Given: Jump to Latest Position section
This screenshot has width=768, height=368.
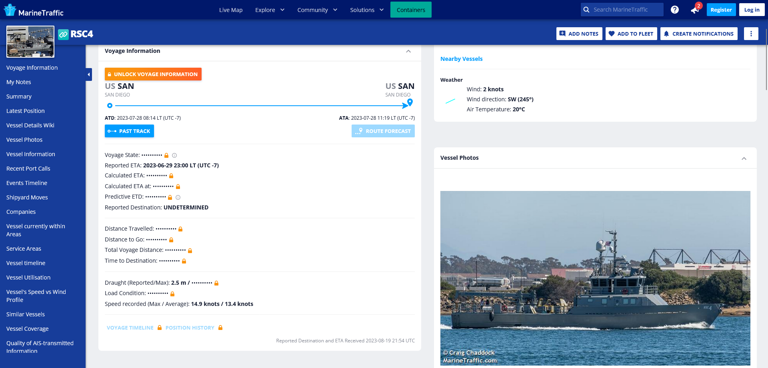Looking at the screenshot, I should pos(26,111).
